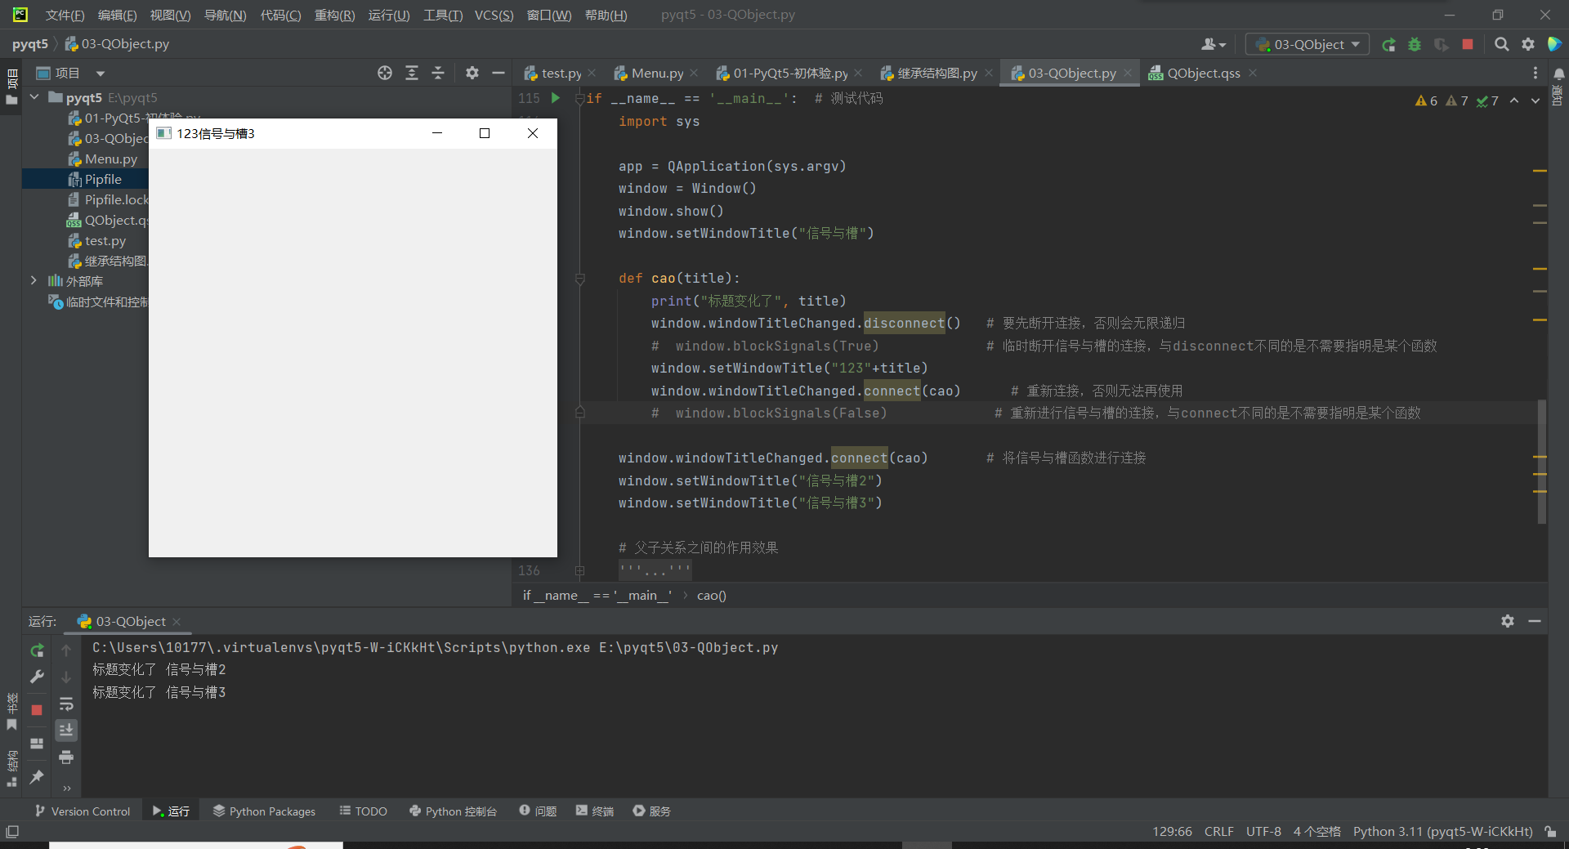This screenshot has height=849, width=1569.
Task: Open IDE settings gear in the top toolbar
Action: [x=1528, y=45]
